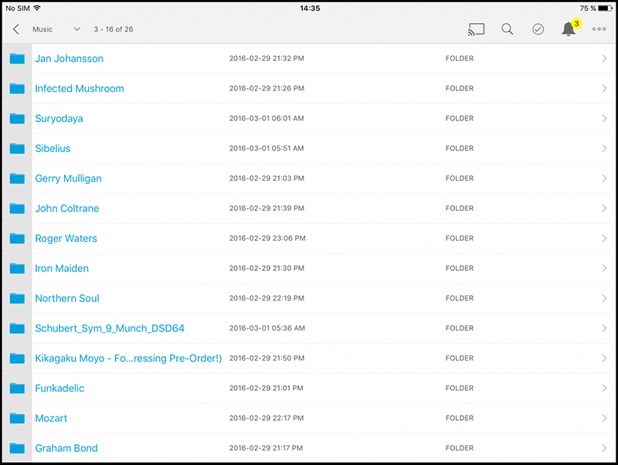Image resolution: width=618 pixels, height=465 pixels.
Task: Open the cast to screen icon
Action: [x=476, y=29]
